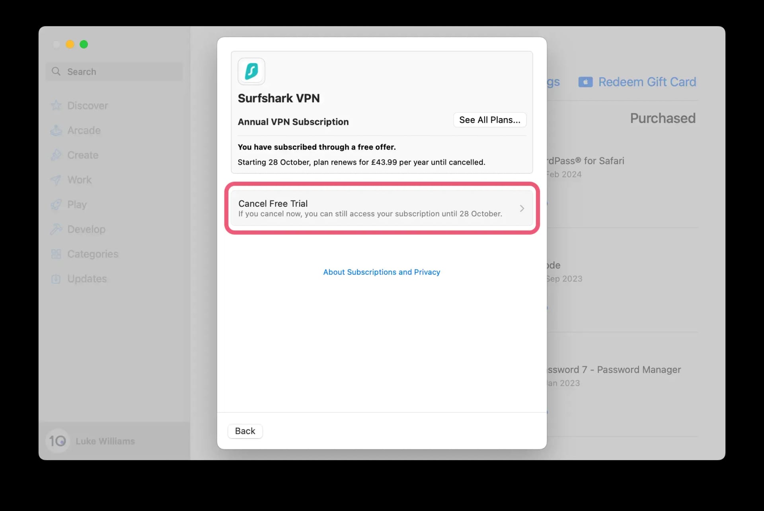Image resolution: width=764 pixels, height=511 pixels.
Task: Navigate to Arcade section
Action: point(84,130)
